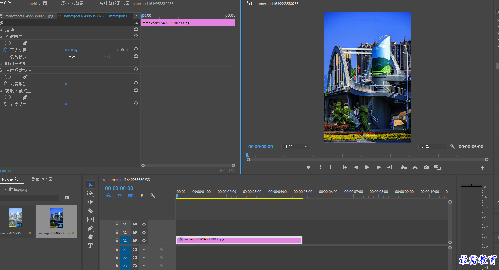The width and height of the screenshot is (499, 270).
Task: Click the opacity value 100.0 %
Action: tap(71, 50)
